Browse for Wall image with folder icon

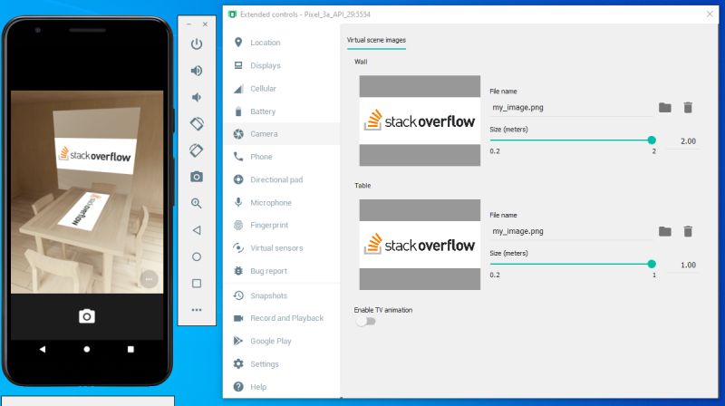tap(665, 107)
